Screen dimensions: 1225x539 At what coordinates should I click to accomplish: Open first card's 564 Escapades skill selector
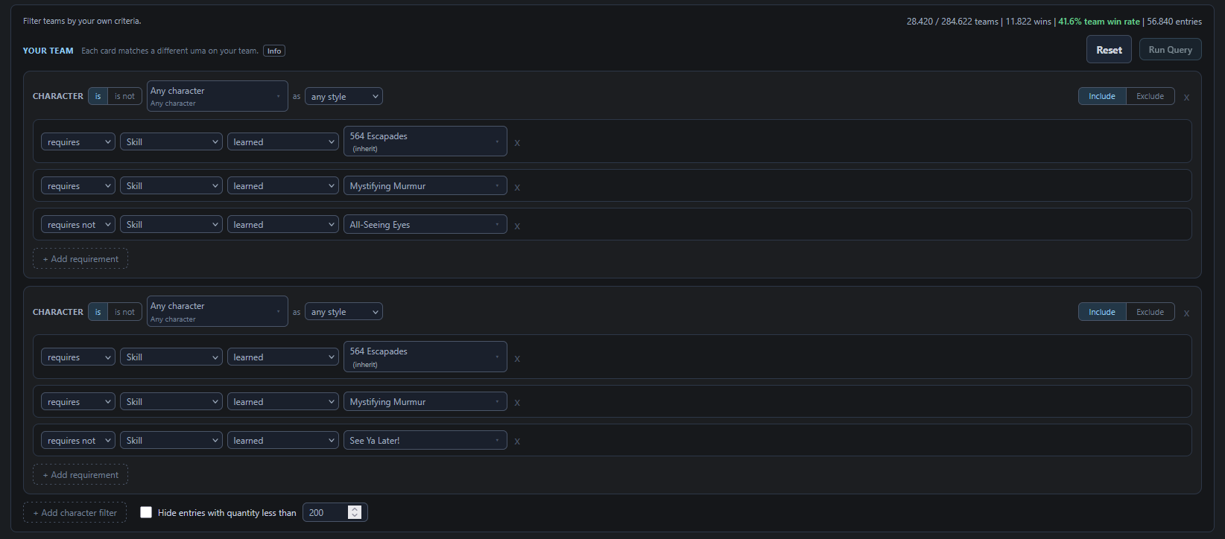tap(425, 141)
